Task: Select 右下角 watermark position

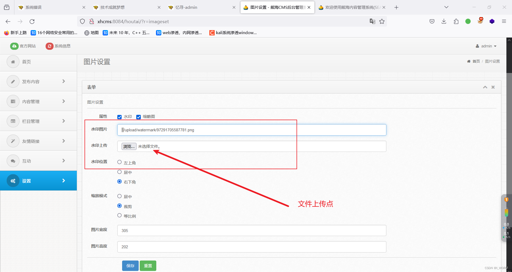Action: tap(119, 182)
